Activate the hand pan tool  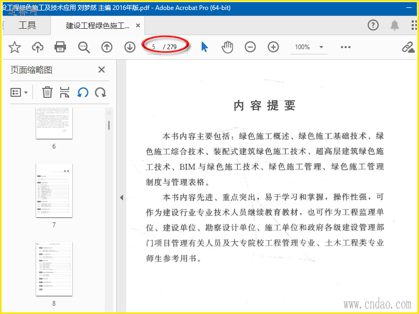pyautogui.click(x=227, y=47)
